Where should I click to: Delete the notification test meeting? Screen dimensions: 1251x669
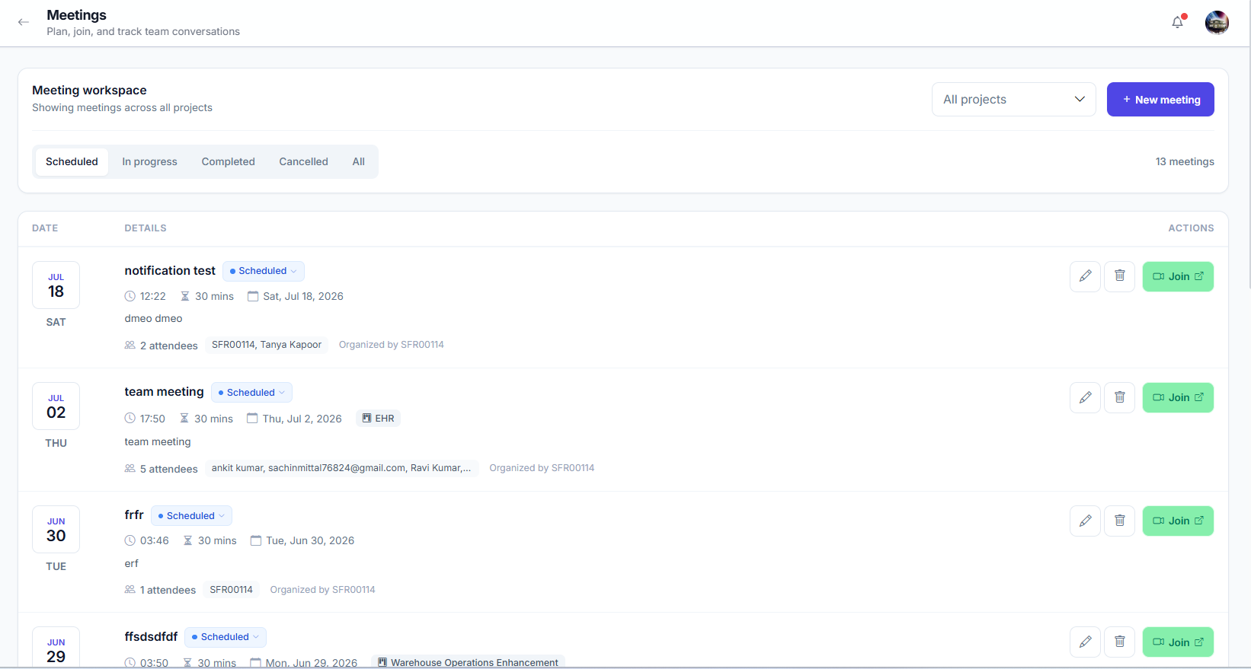click(x=1120, y=276)
